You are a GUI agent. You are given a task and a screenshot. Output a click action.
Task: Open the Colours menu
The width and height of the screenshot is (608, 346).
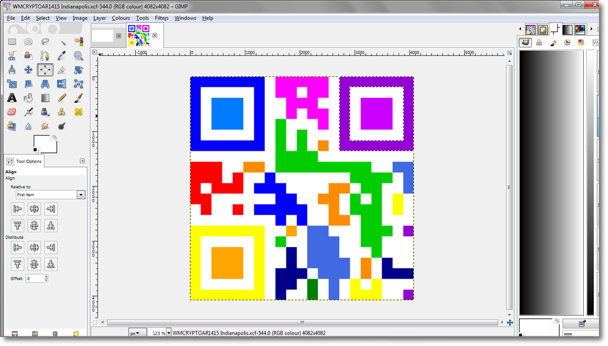[x=120, y=18]
